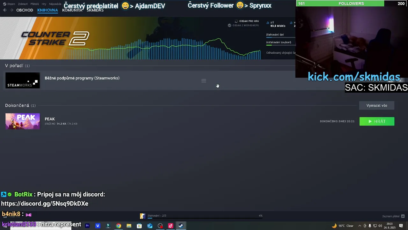Switch to the OBCHOD tab
Image resolution: width=408 pixels, height=230 pixels.
coord(25,10)
